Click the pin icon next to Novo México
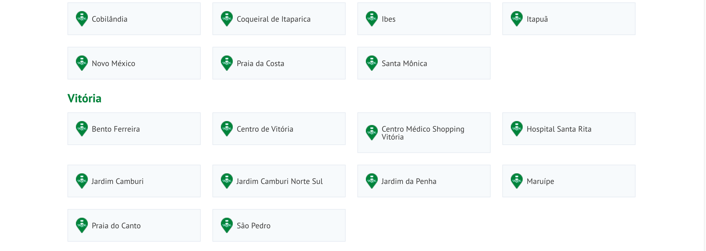706x251 pixels. [x=82, y=63]
